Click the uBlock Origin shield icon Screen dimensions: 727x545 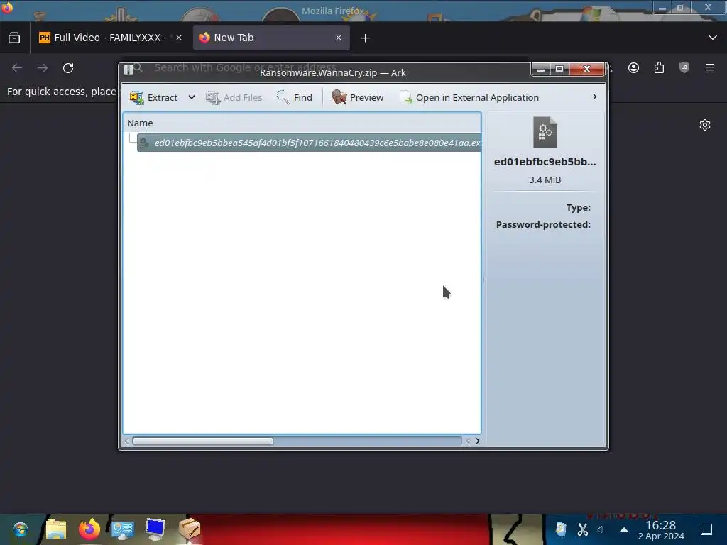[x=684, y=68]
